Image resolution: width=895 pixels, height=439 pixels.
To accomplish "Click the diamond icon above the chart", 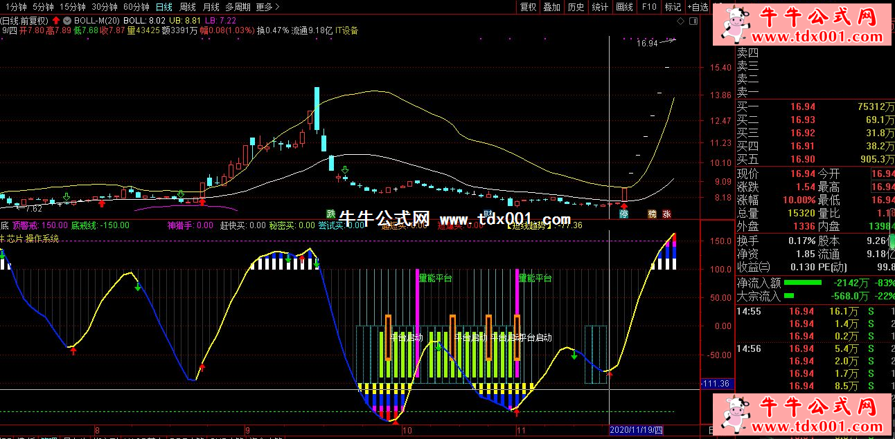I will (682, 21).
